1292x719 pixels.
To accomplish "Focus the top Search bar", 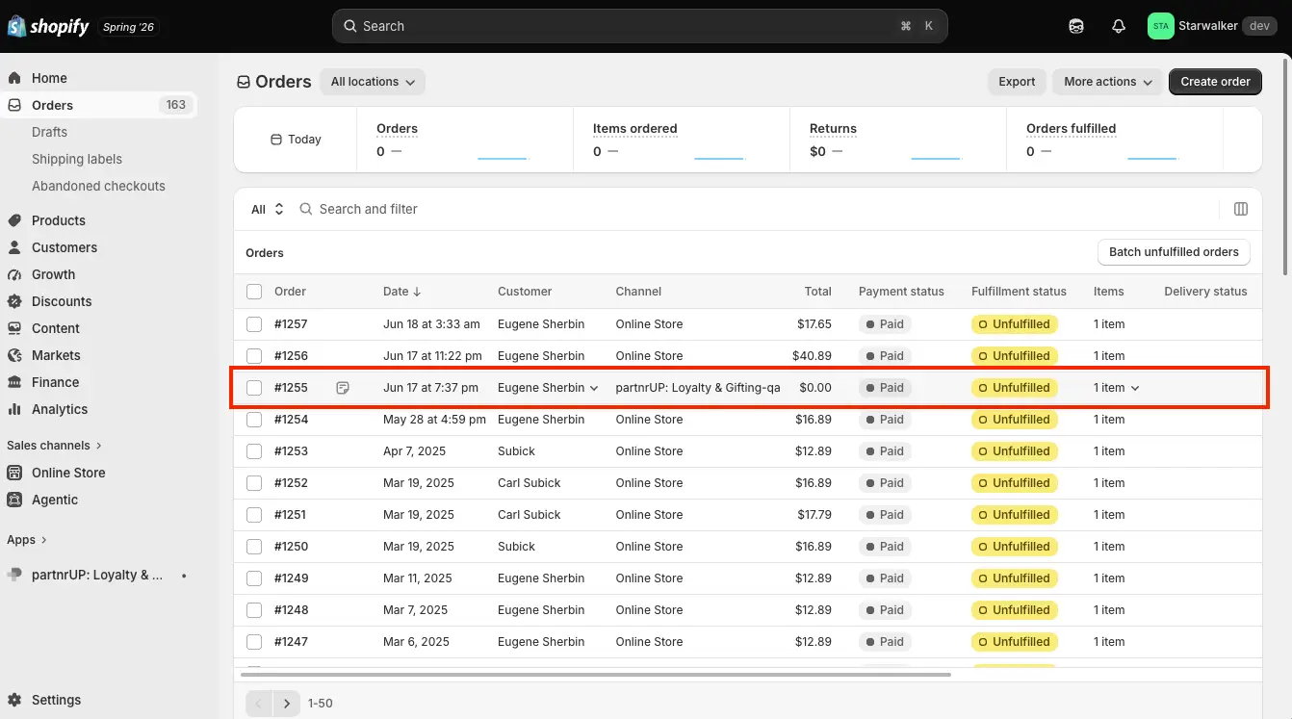I will pyautogui.click(x=639, y=26).
